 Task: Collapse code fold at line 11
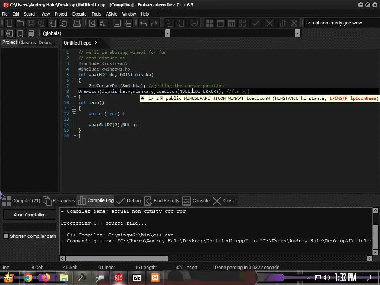pos(74,108)
